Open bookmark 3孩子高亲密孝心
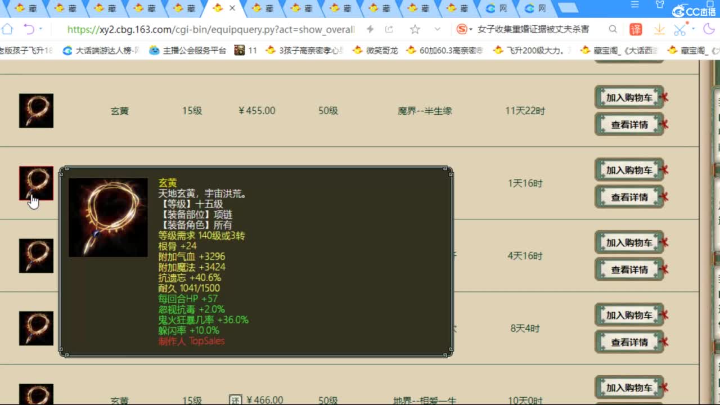720x405 pixels. pyautogui.click(x=304, y=50)
